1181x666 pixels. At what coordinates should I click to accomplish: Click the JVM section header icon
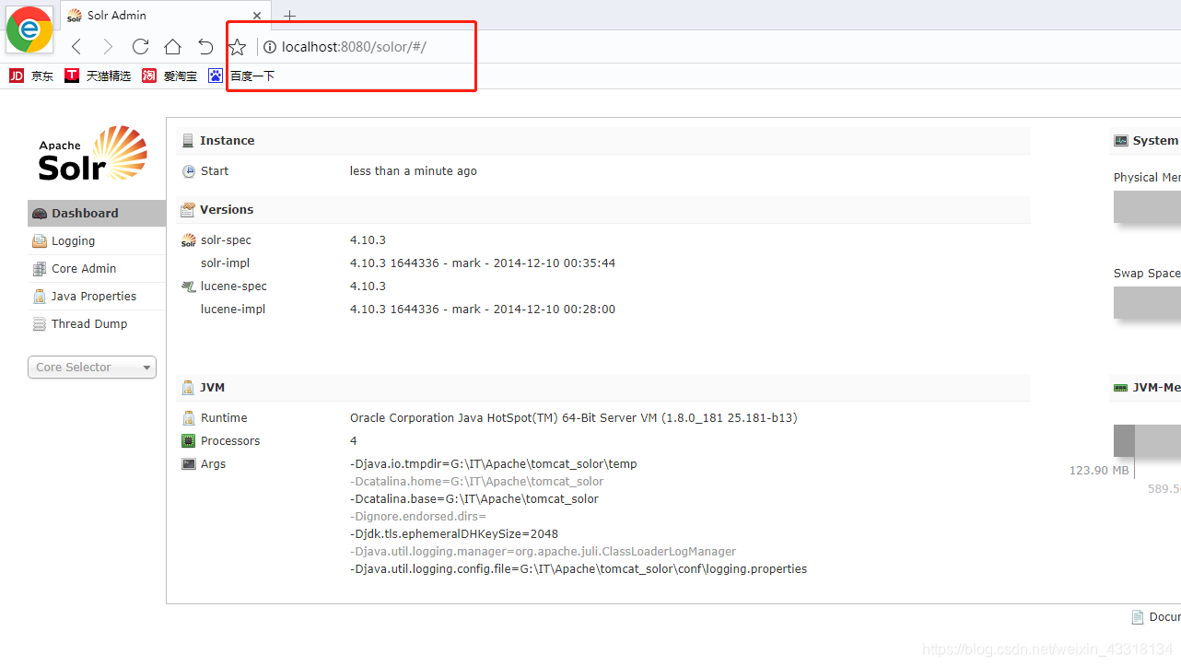(189, 388)
